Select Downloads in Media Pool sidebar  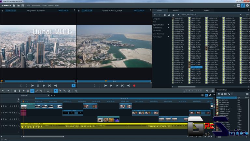(x=157, y=31)
